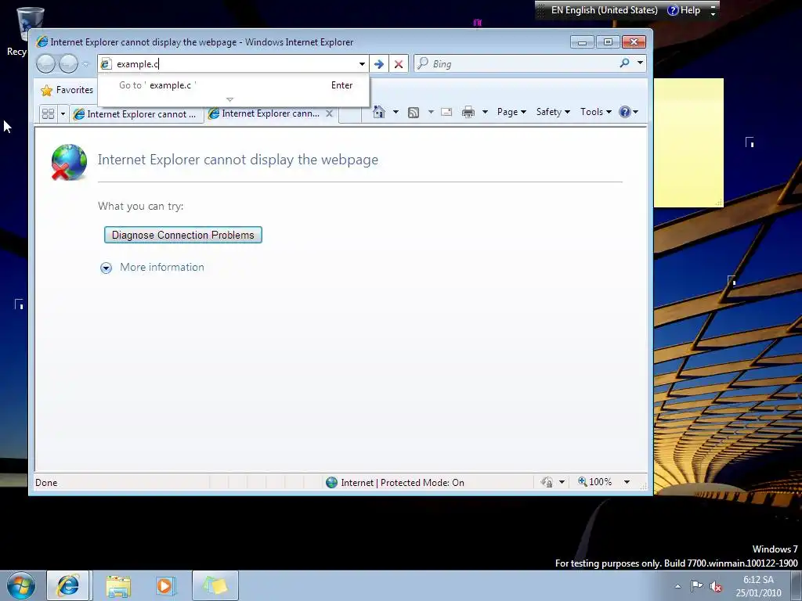Expand the autocomplete dropdown chevron
802x601 pixels.
click(229, 99)
